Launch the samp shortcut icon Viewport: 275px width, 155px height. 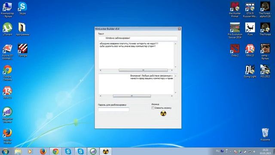pyautogui.click(x=265, y=52)
